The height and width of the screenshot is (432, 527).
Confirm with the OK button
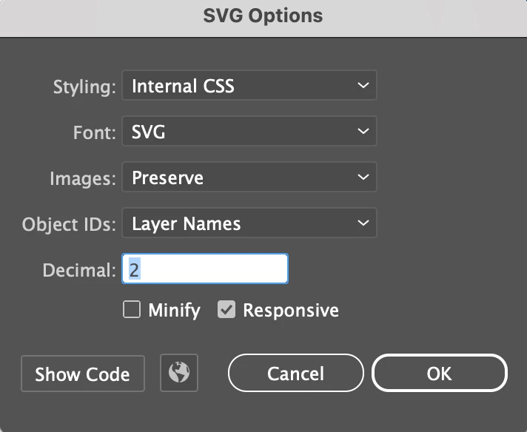click(439, 374)
